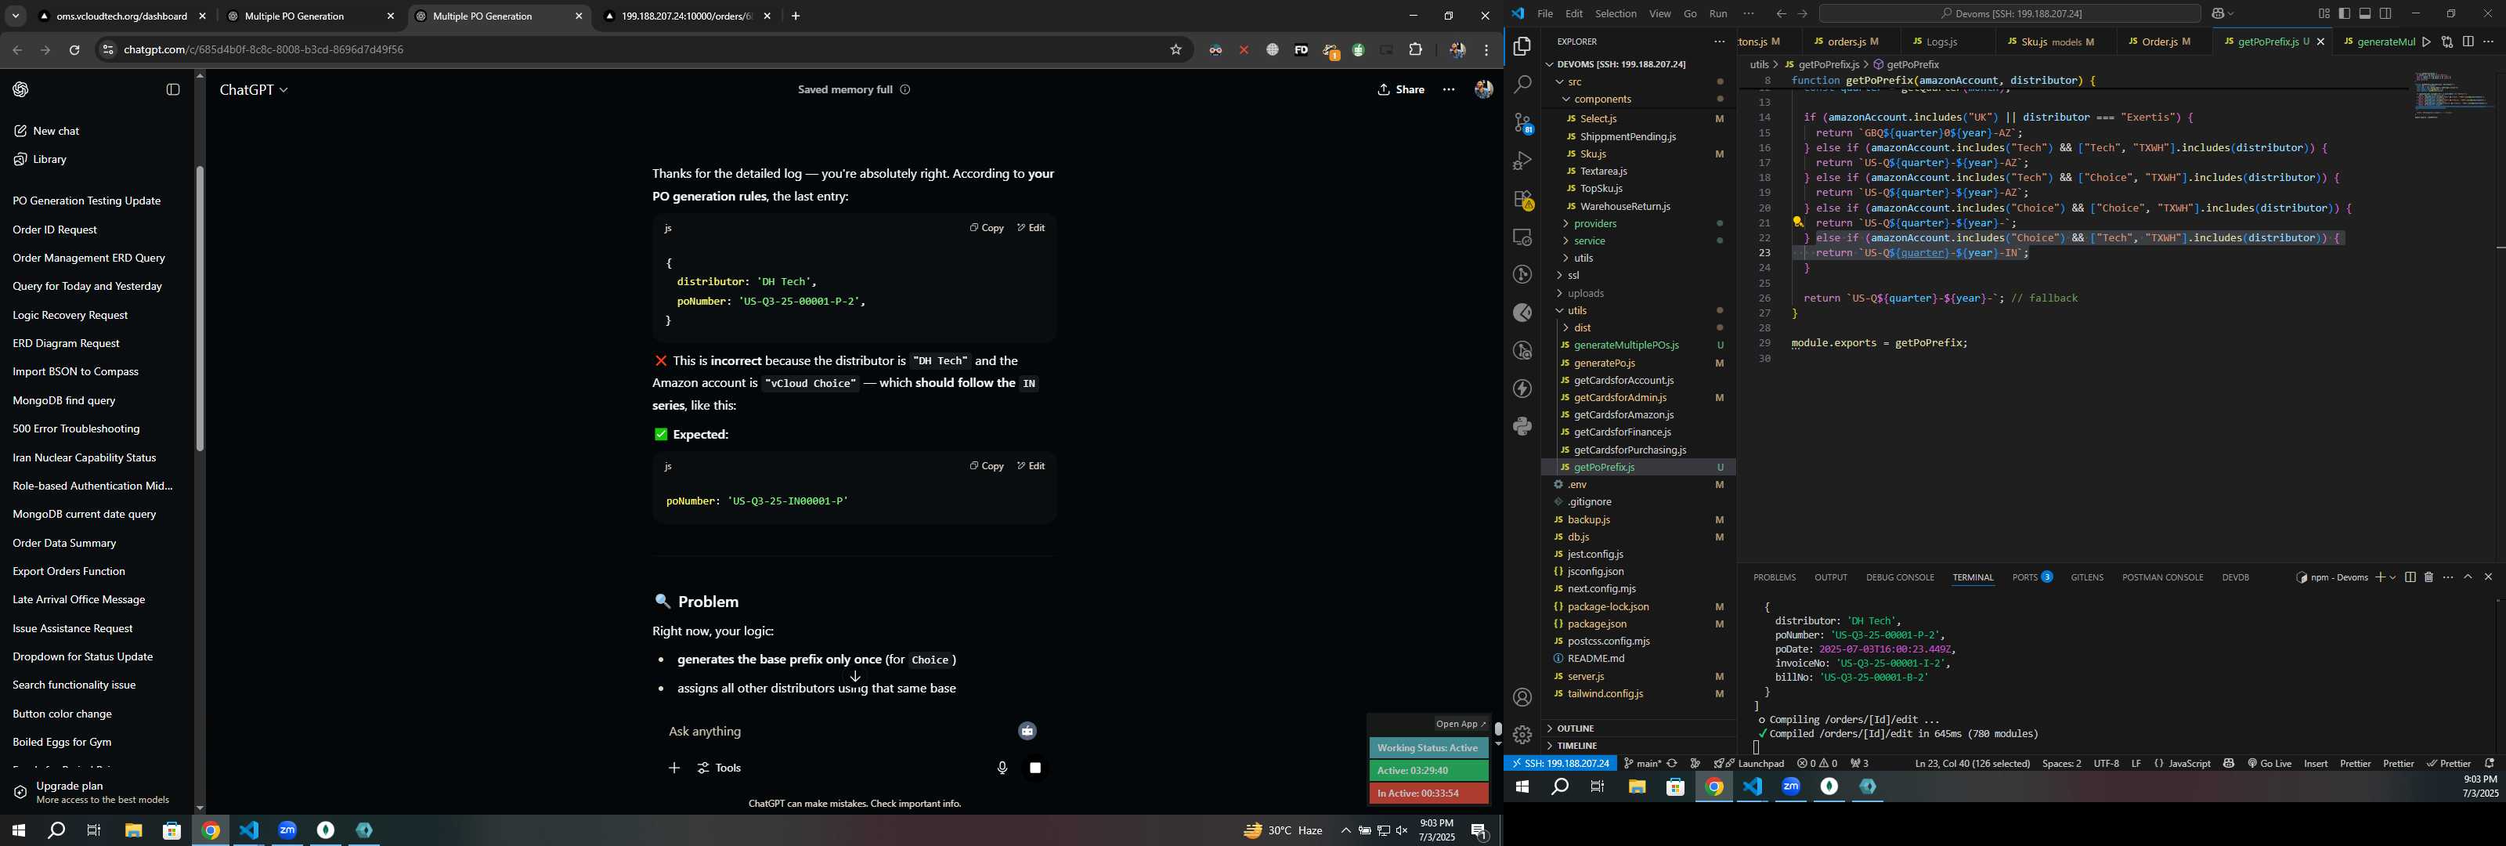Open VS Code Manage gear icon
The image size is (2506, 846).
[x=1522, y=735]
